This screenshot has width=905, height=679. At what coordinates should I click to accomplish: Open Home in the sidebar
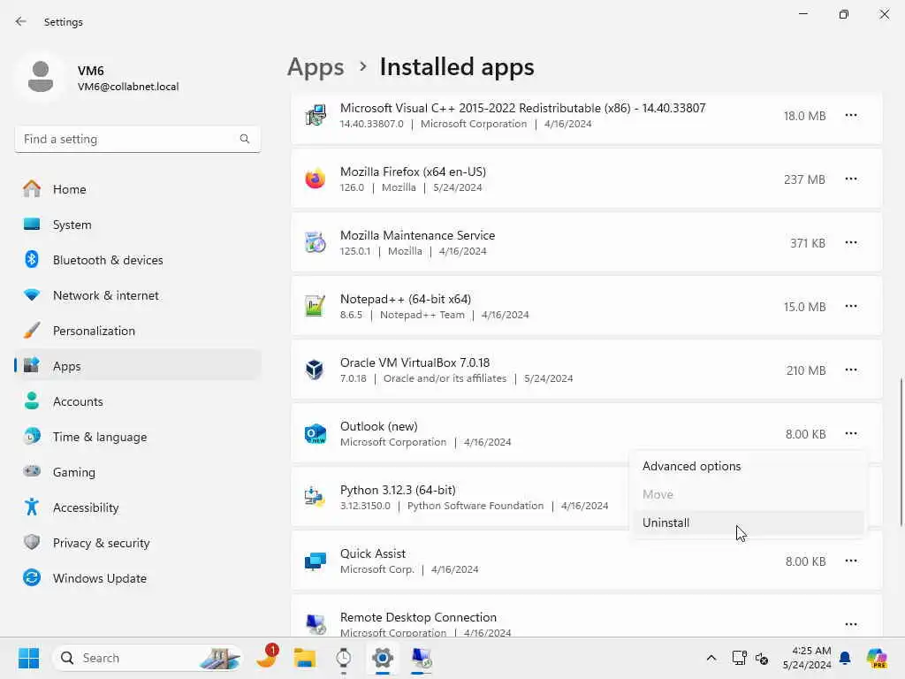click(x=137, y=189)
